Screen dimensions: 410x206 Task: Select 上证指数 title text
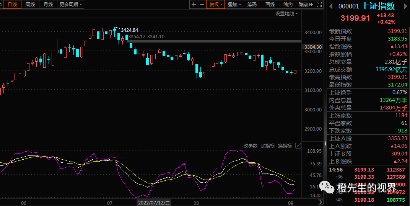pyautogui.click(x=378, y=6)
